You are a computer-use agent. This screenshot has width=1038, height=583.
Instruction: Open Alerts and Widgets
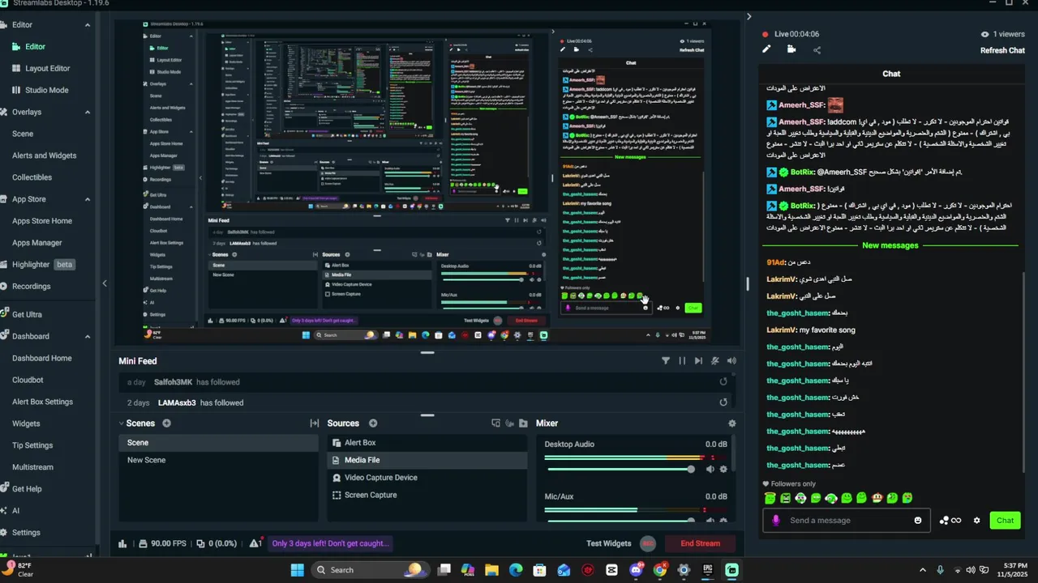(x=44, y=155)
